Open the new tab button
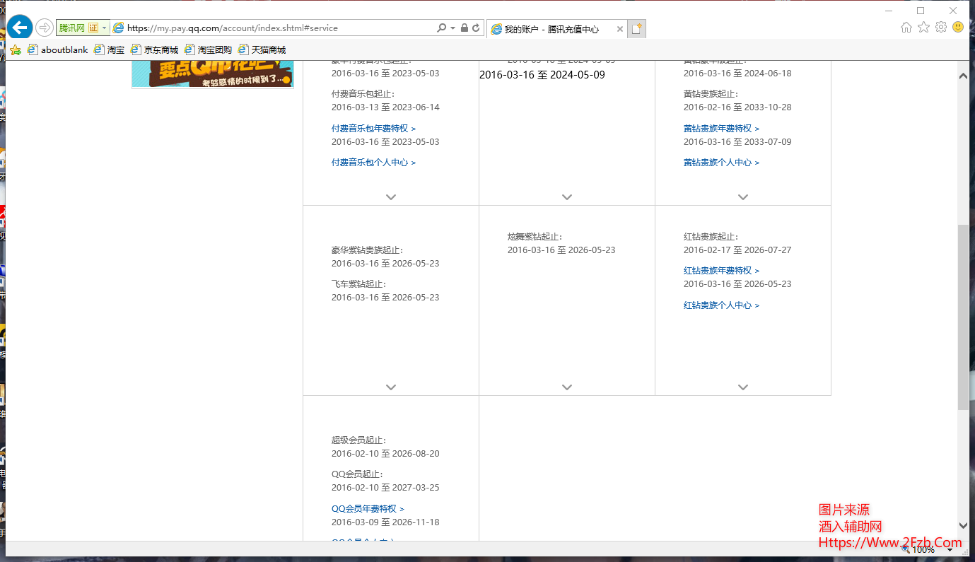Viewport: 975px width, 562px height. coord(636,29)
